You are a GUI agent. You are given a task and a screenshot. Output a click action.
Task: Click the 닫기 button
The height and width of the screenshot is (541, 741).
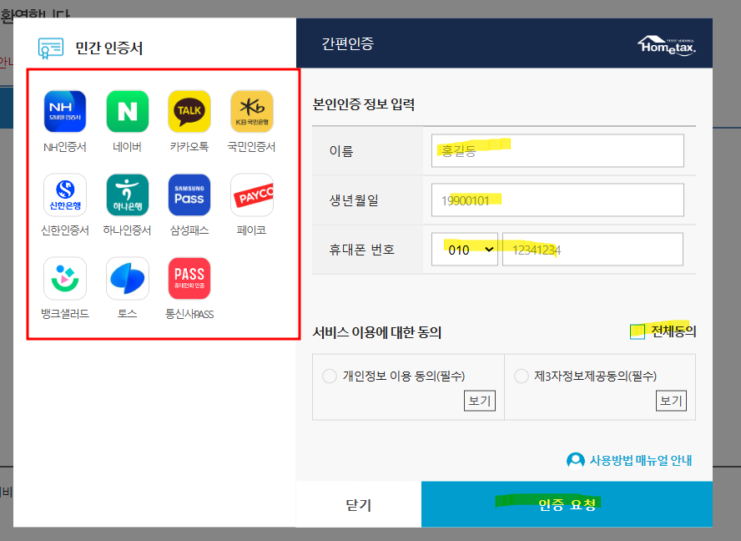(x=359, y=504)
